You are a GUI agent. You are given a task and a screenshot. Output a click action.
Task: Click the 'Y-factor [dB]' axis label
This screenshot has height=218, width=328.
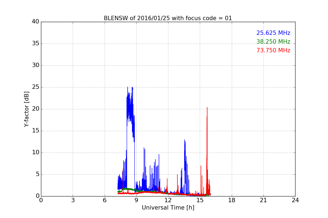[x=27, y=109]
